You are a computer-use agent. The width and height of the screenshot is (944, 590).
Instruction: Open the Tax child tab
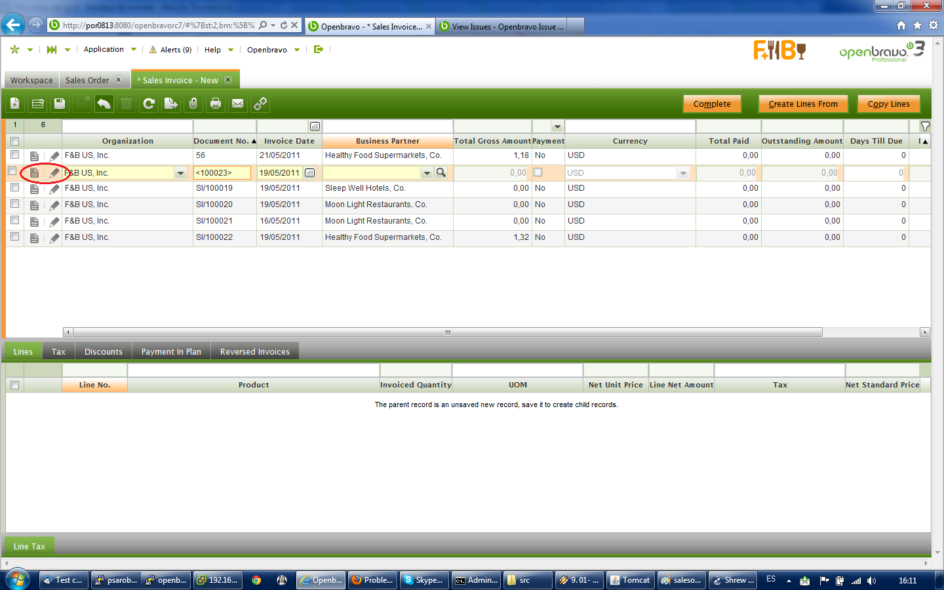(x=59, y=351)
